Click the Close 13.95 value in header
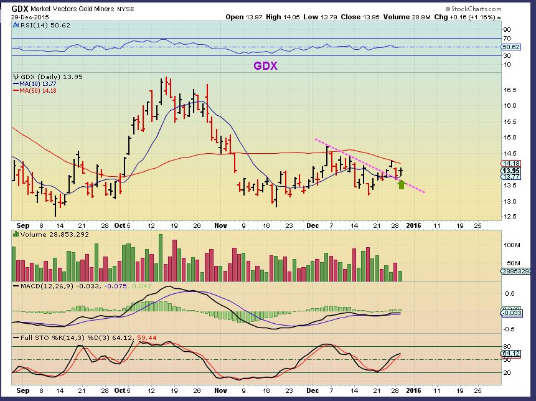Image resolution: width=536 pixels, height=401 pixels. (x=360, y=17)
